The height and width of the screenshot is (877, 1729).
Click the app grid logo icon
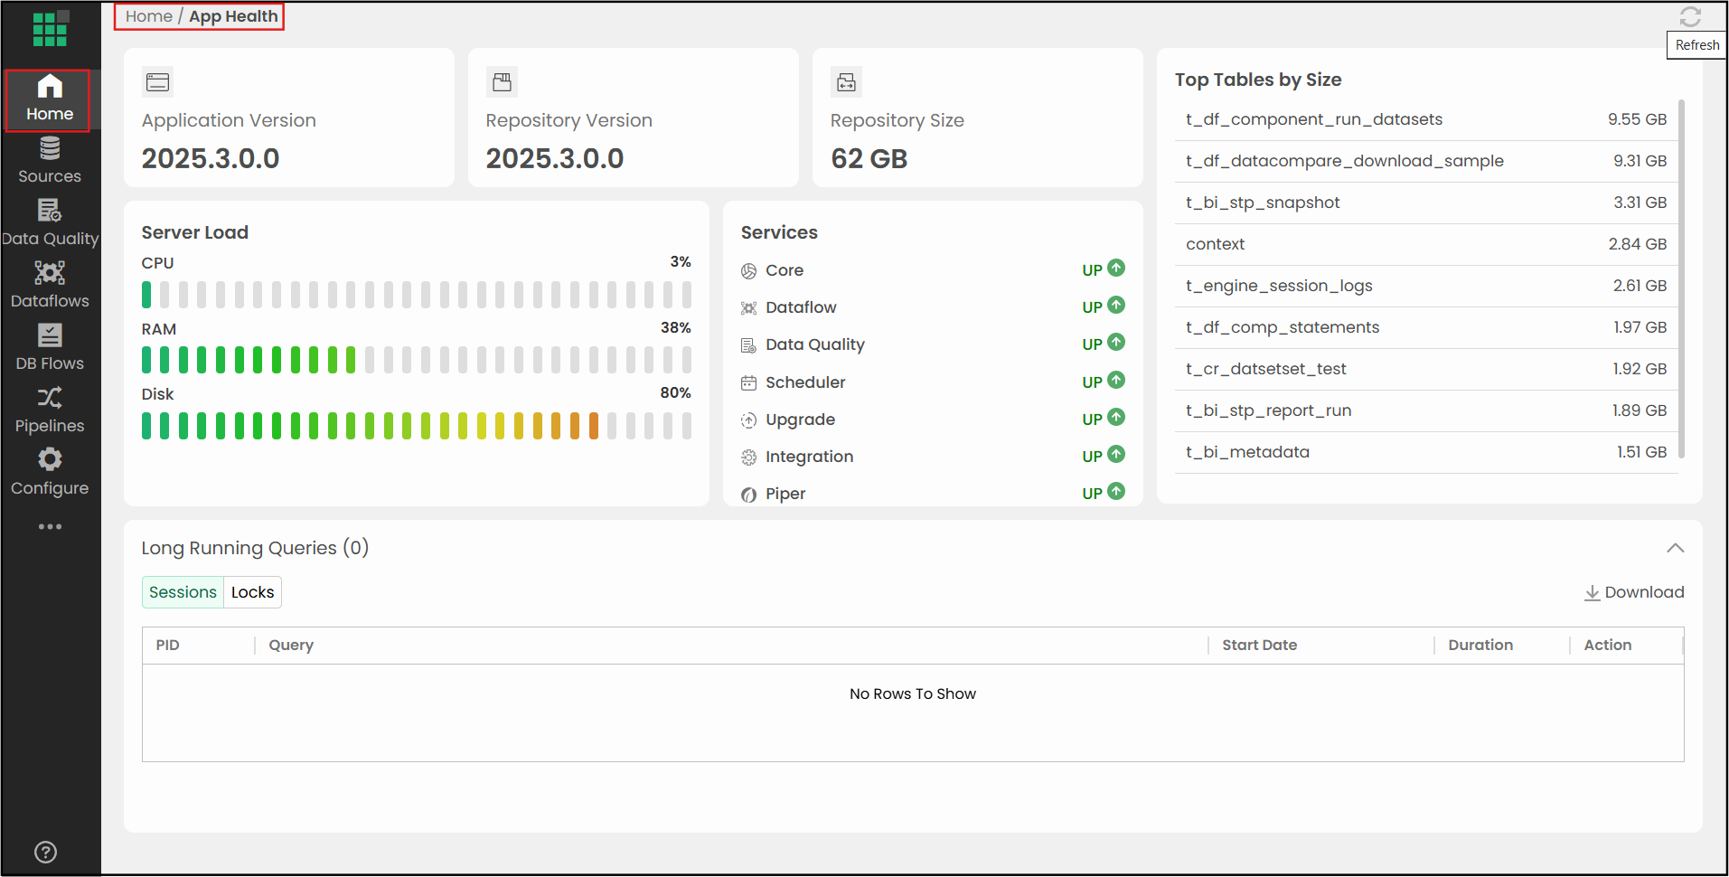(50, 29)
